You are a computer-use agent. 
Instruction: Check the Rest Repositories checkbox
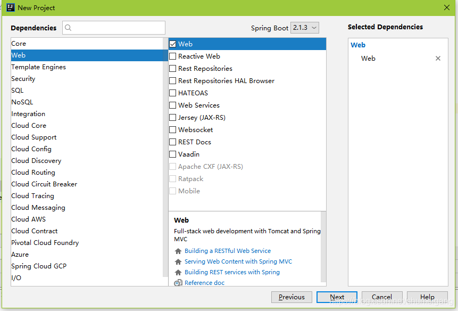pos(173,68)
